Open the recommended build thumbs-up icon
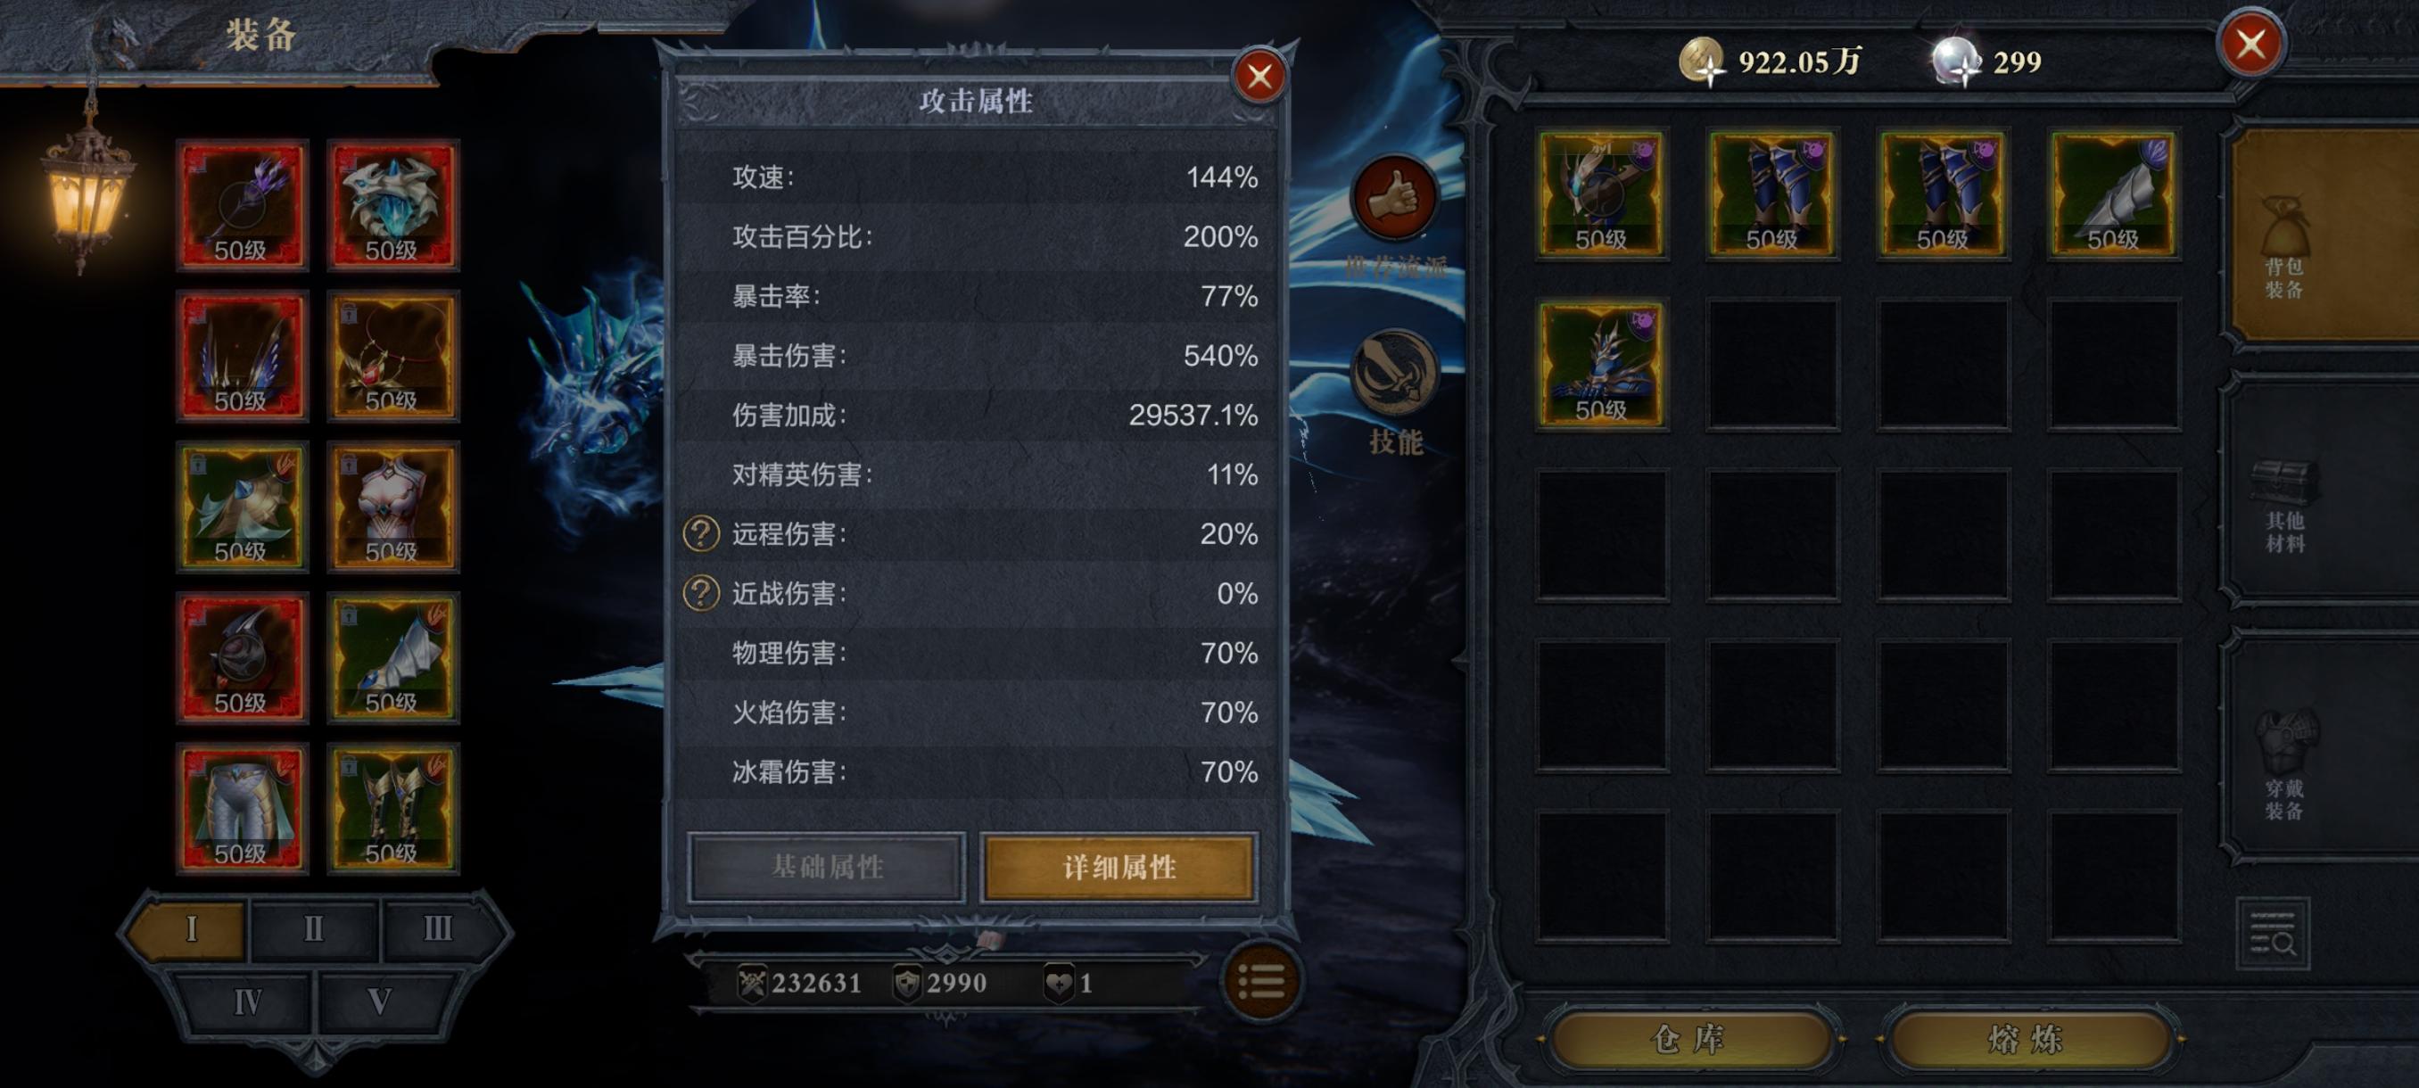 pos(1394,199)
